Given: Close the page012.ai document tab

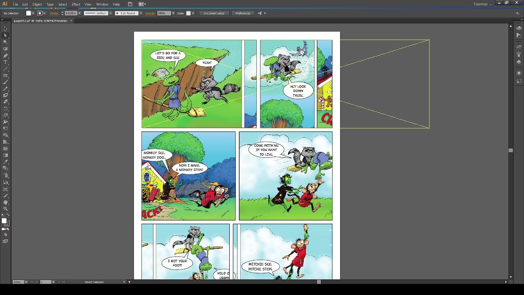Looking at the screenshot, I should [71, 20].
